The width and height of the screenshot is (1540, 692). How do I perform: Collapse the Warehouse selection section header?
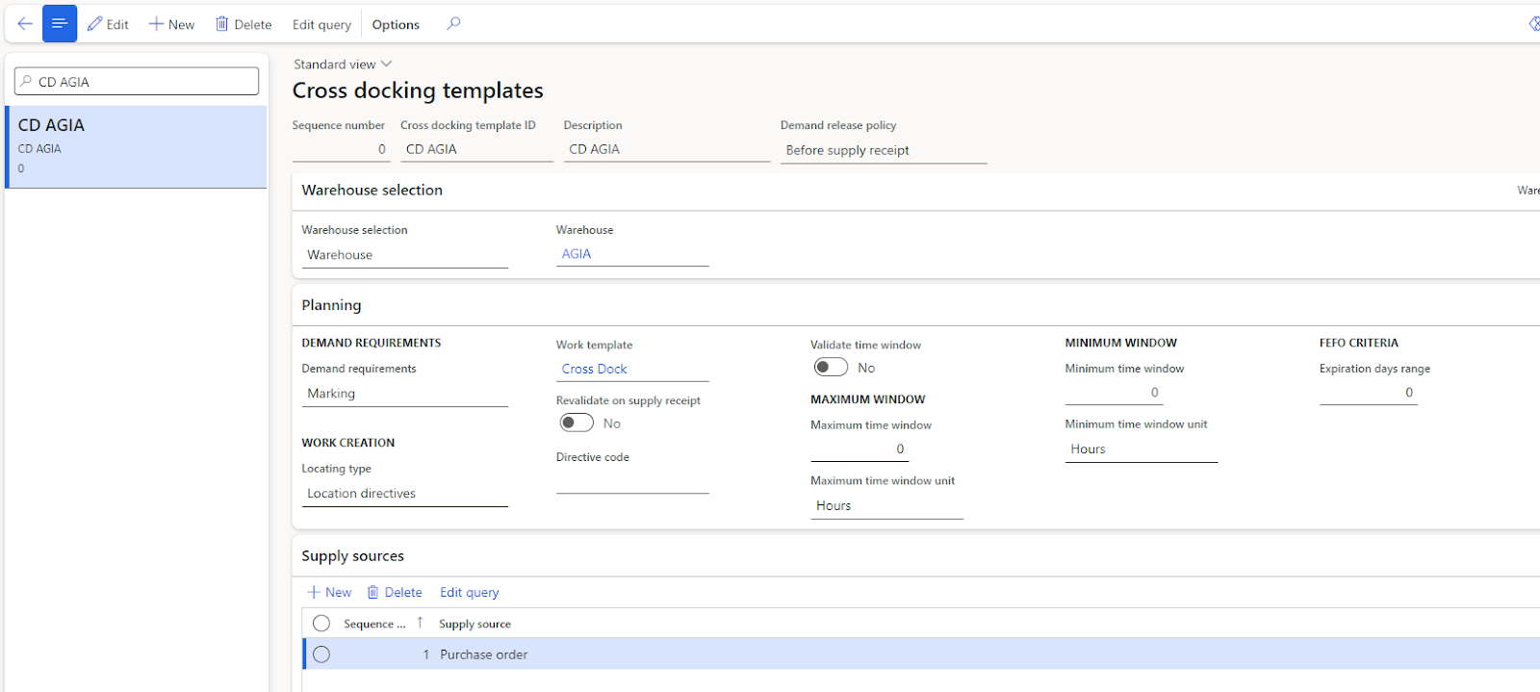[x=372, y=191]
